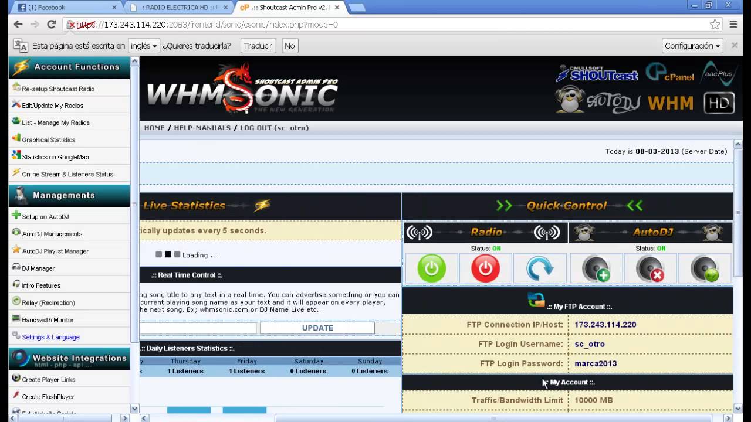Click the UPDATE button in Real Time Control
The height and width of the screenshot is (422, 751).
(x=317, y=328)
